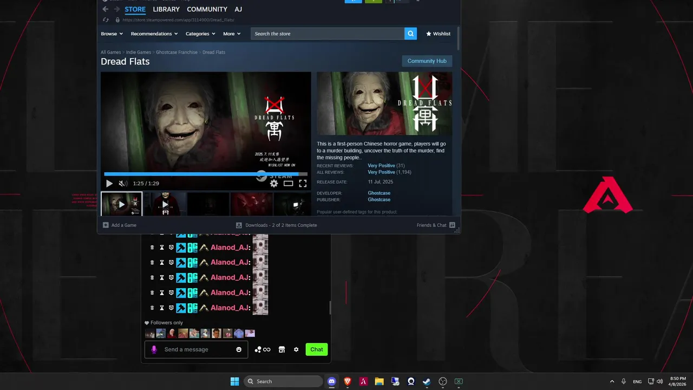Viewport: 693px width, 390px height.
Task: Open the emoji picker in chat
Action: pos(239,349)
